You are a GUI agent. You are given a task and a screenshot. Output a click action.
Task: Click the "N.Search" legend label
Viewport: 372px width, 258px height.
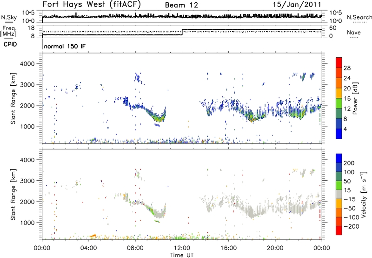[359, 17]
